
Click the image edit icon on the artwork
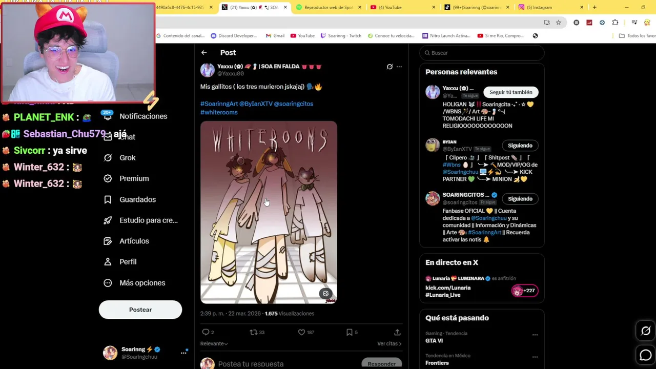325,294
